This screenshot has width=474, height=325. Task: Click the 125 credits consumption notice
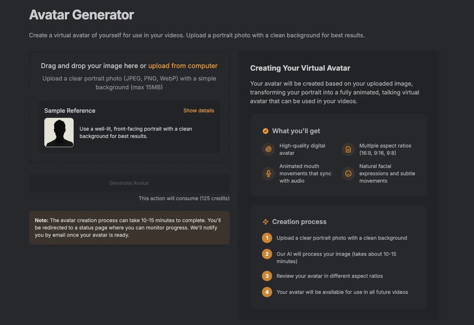pos(184,198)
